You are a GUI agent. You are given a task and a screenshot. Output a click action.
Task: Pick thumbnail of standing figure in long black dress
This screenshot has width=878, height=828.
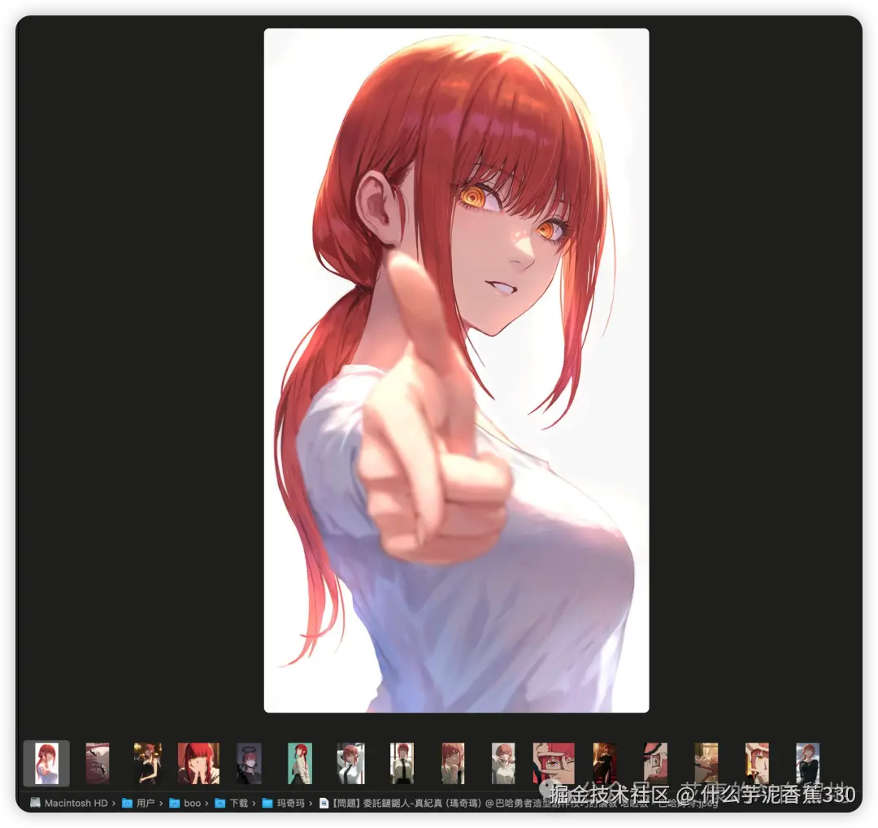click(x=605, y=763)
